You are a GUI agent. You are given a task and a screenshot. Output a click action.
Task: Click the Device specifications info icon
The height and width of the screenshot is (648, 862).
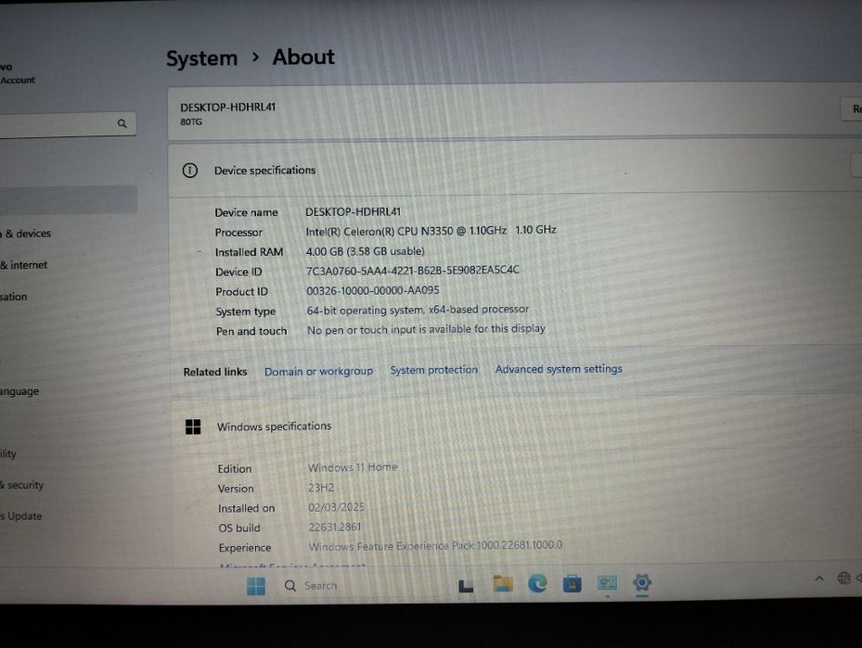(189, 171)
